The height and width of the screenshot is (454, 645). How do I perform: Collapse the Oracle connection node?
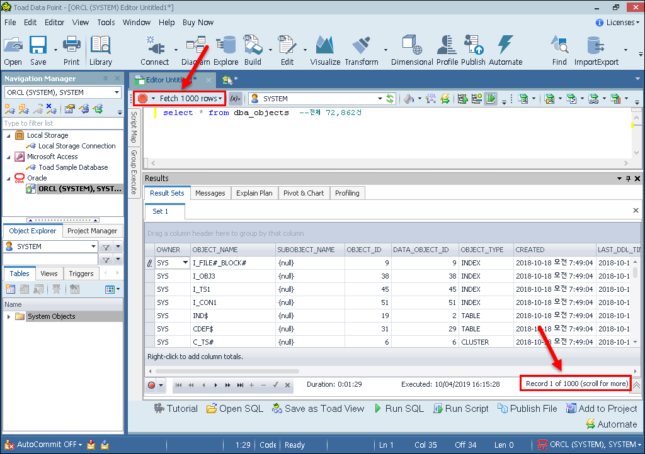pyautogui.click(x=9, y=178)
